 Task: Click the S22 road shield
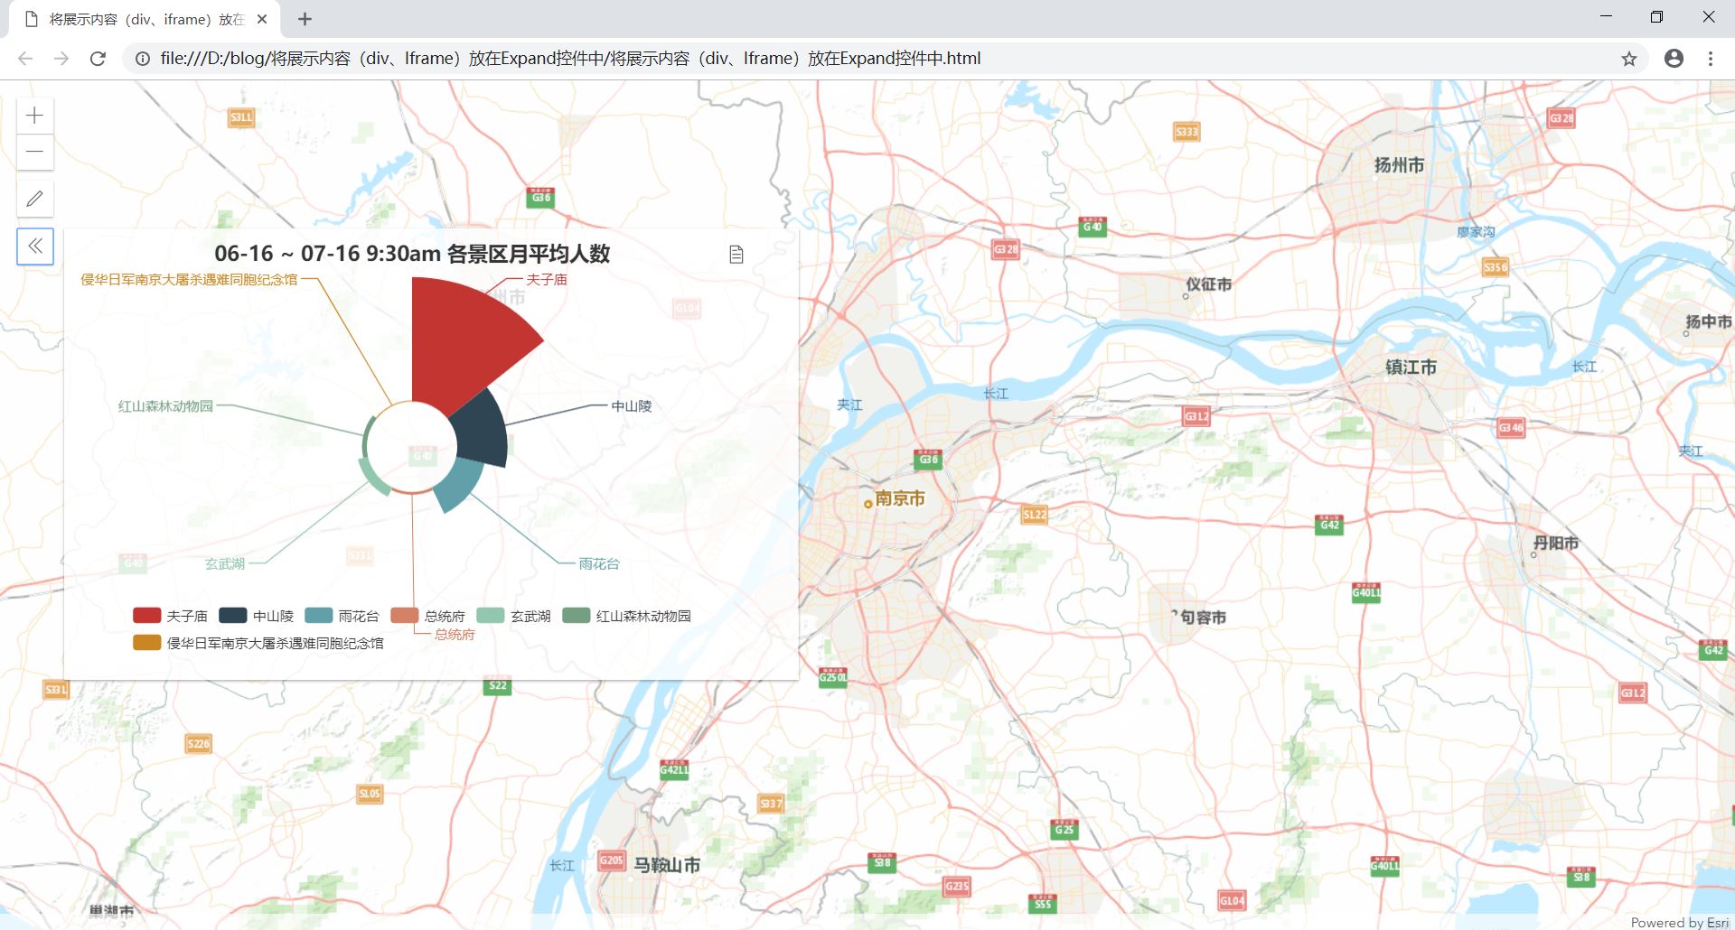click(x=498, y=686)
